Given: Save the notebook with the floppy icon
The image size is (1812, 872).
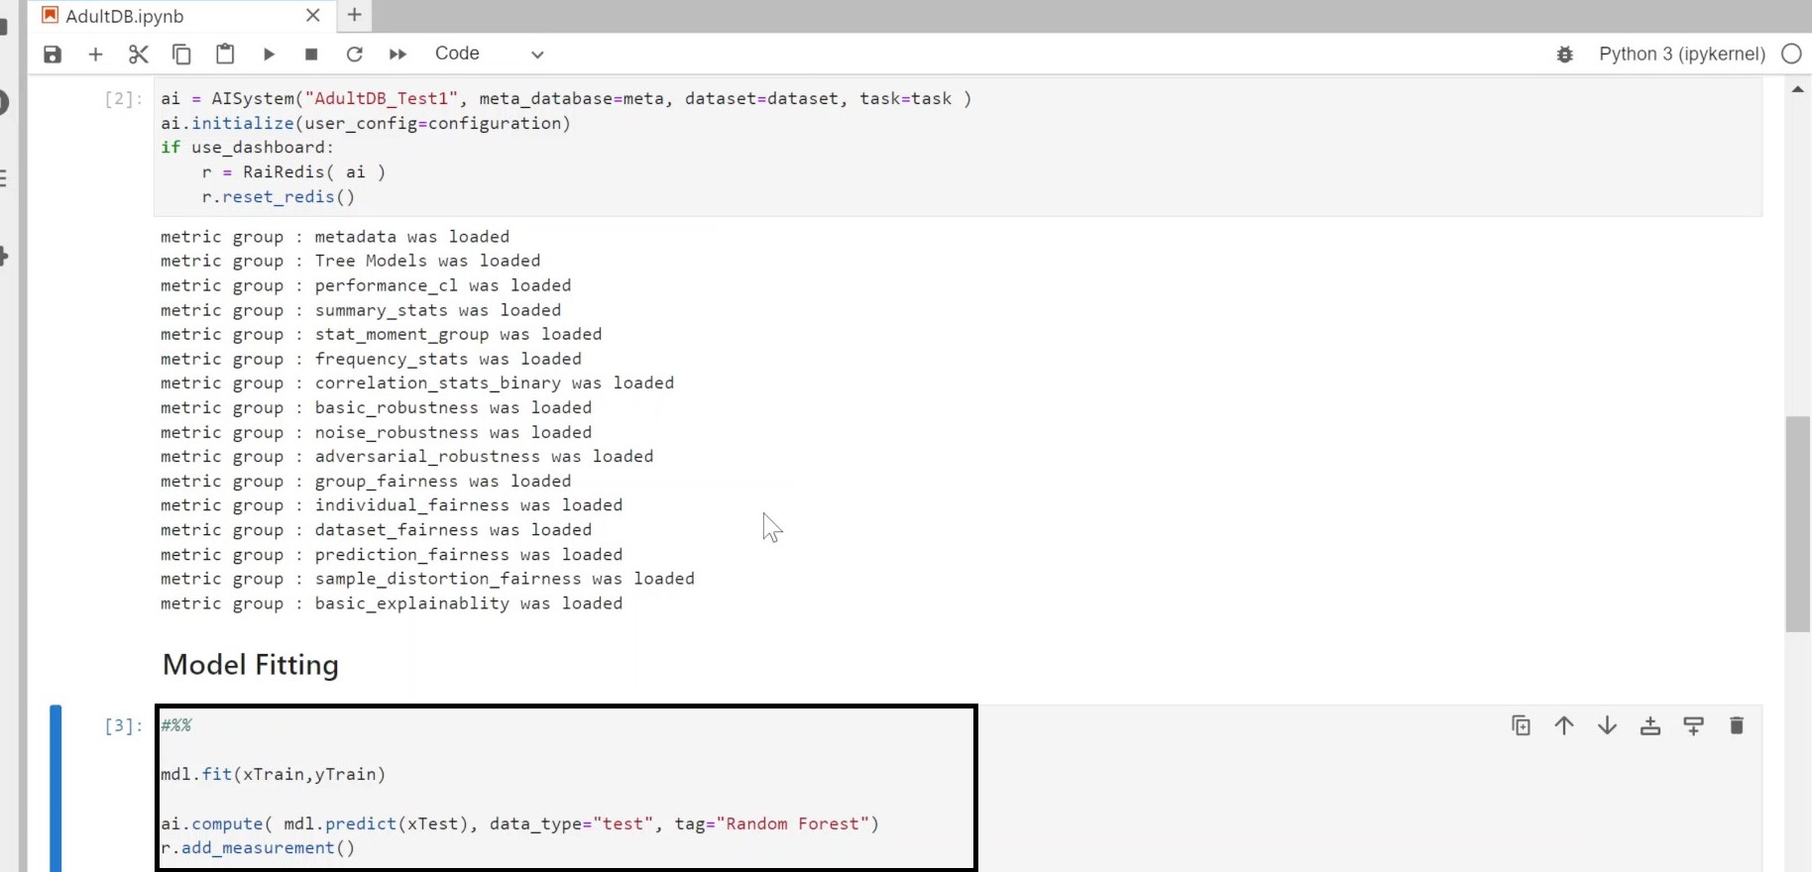Looking at the screenshot, I should [53, 54].
